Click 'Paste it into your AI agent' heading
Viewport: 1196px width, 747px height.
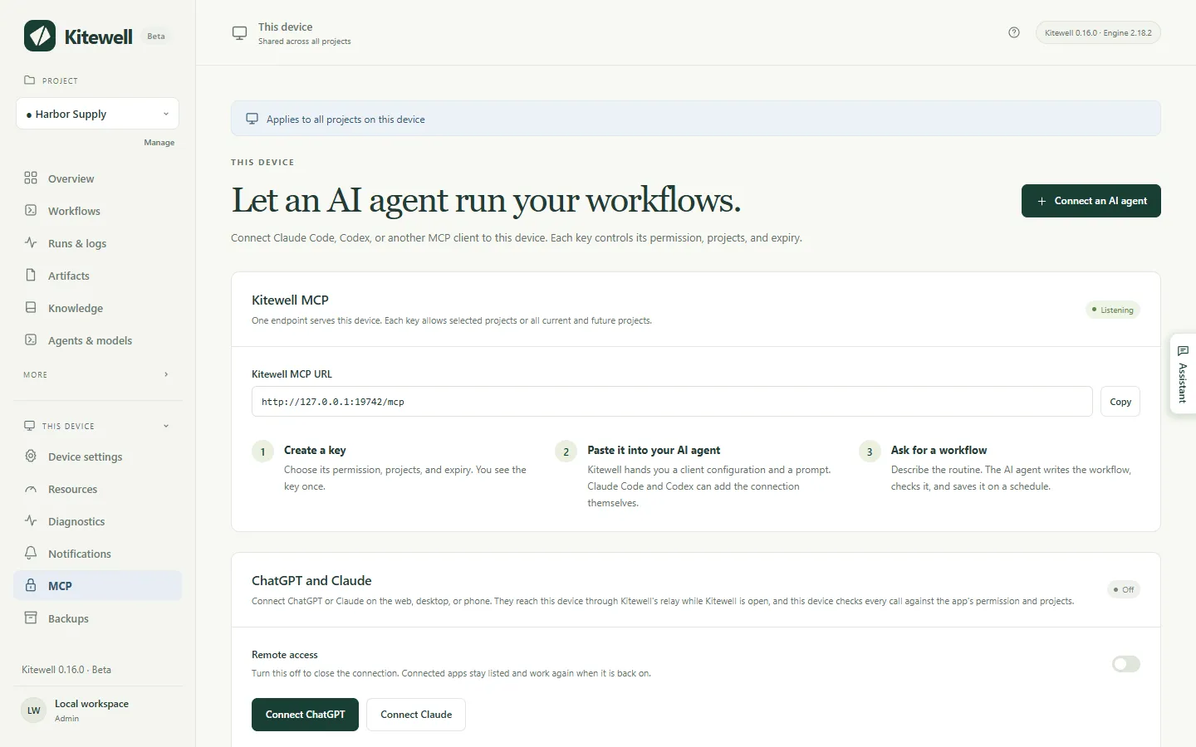[x=654, y=450]
